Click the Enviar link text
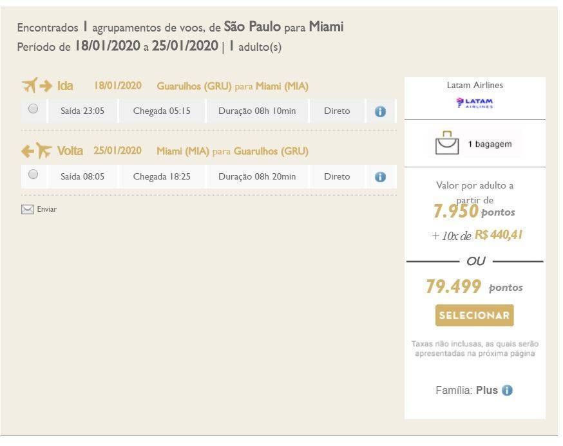 [46, 209]
